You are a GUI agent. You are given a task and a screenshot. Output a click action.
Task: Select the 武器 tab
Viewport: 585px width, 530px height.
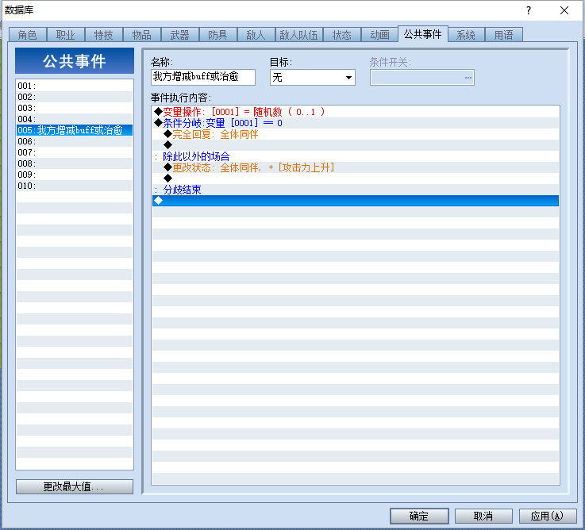(x=179, y=35)
